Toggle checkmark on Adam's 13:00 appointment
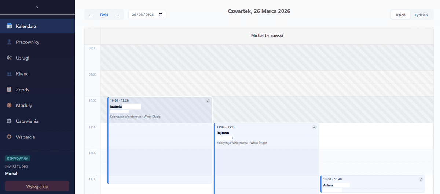 (421, 179)
